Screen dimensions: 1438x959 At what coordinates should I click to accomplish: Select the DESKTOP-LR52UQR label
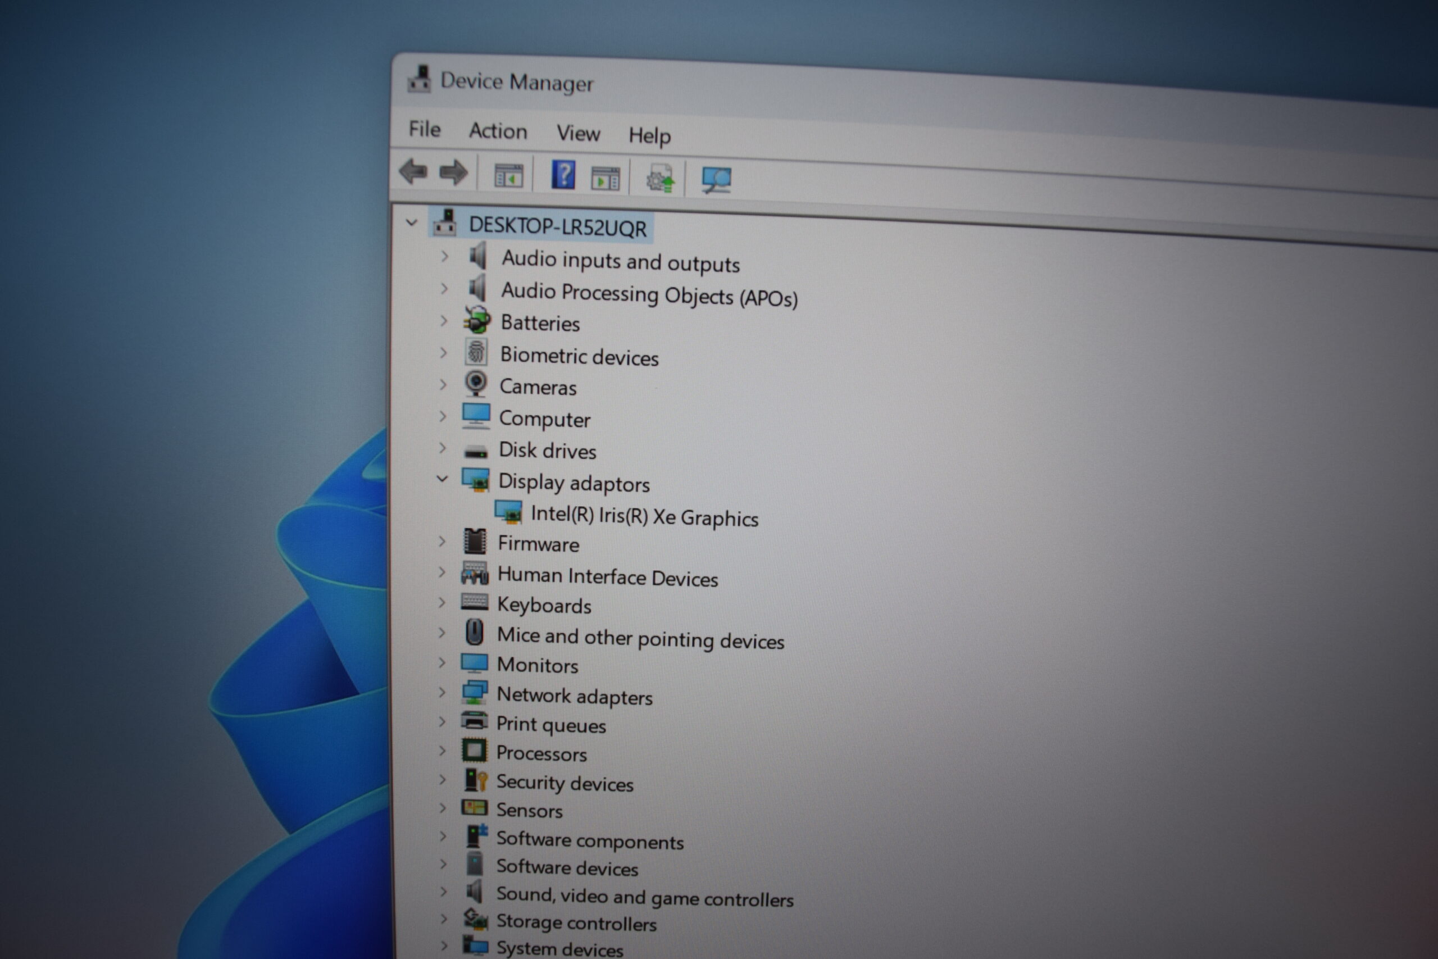click(558, 226)
